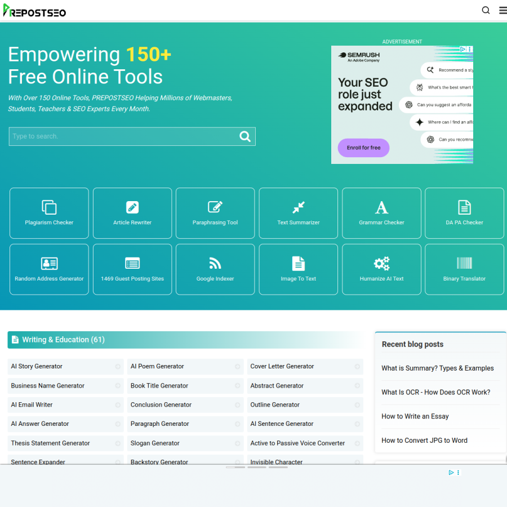This screenshot has width=507, height=507.
Task: Open the Paraphrasing Tool label
Action: (x=215, y=223)
